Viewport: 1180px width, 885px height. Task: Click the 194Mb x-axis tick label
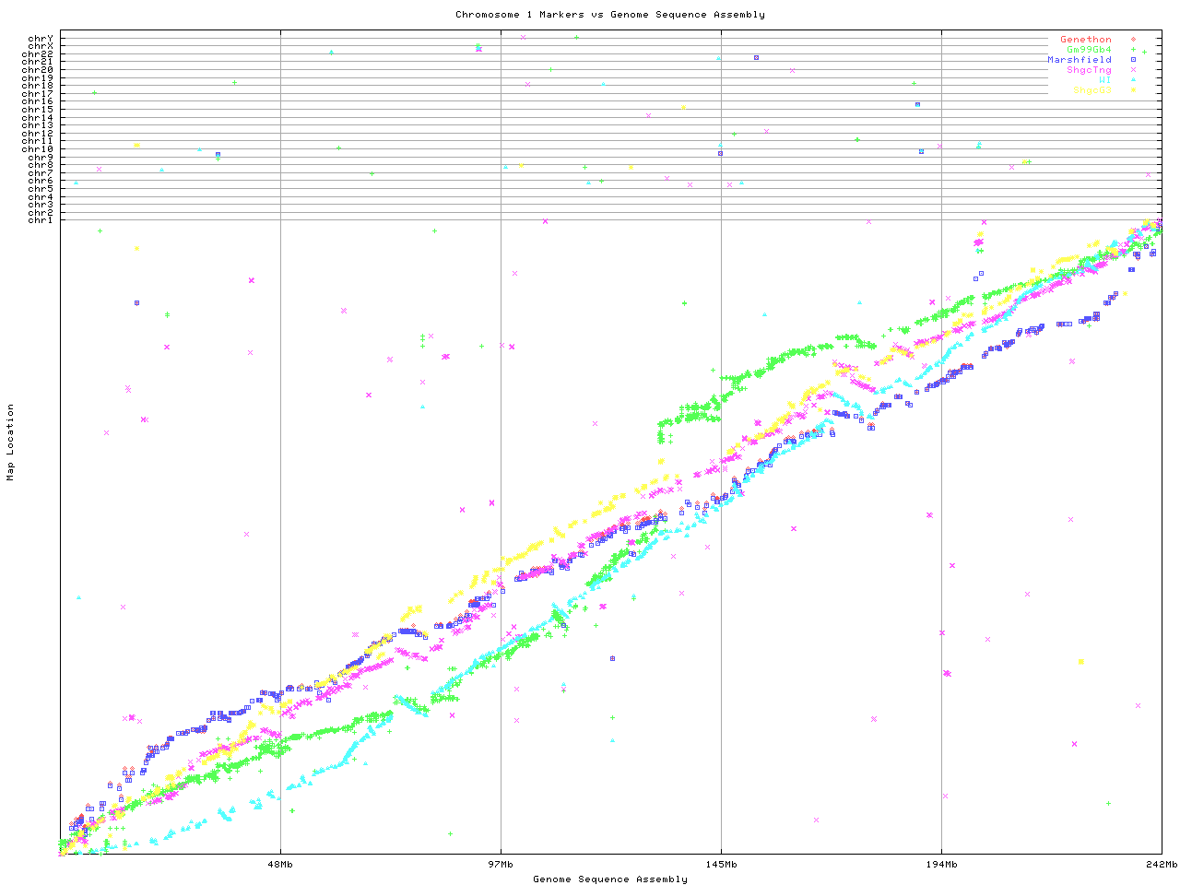[x=941, y=865]
